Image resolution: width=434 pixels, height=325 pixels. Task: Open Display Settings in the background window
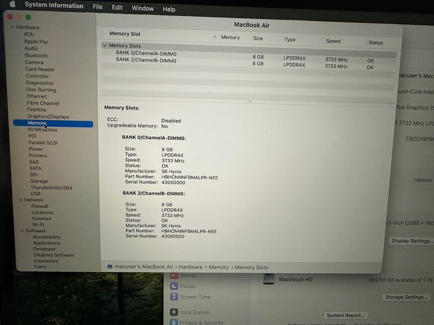point(412,241)
